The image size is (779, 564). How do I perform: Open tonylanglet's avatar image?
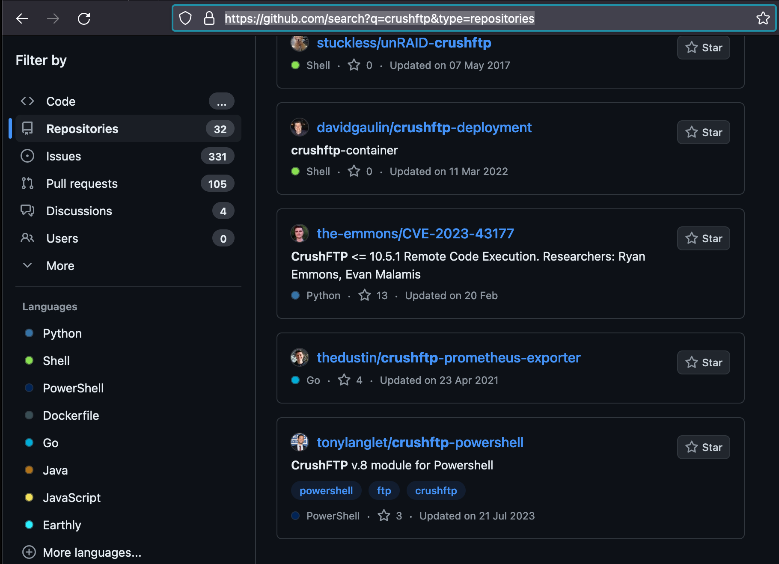[299, 442]
